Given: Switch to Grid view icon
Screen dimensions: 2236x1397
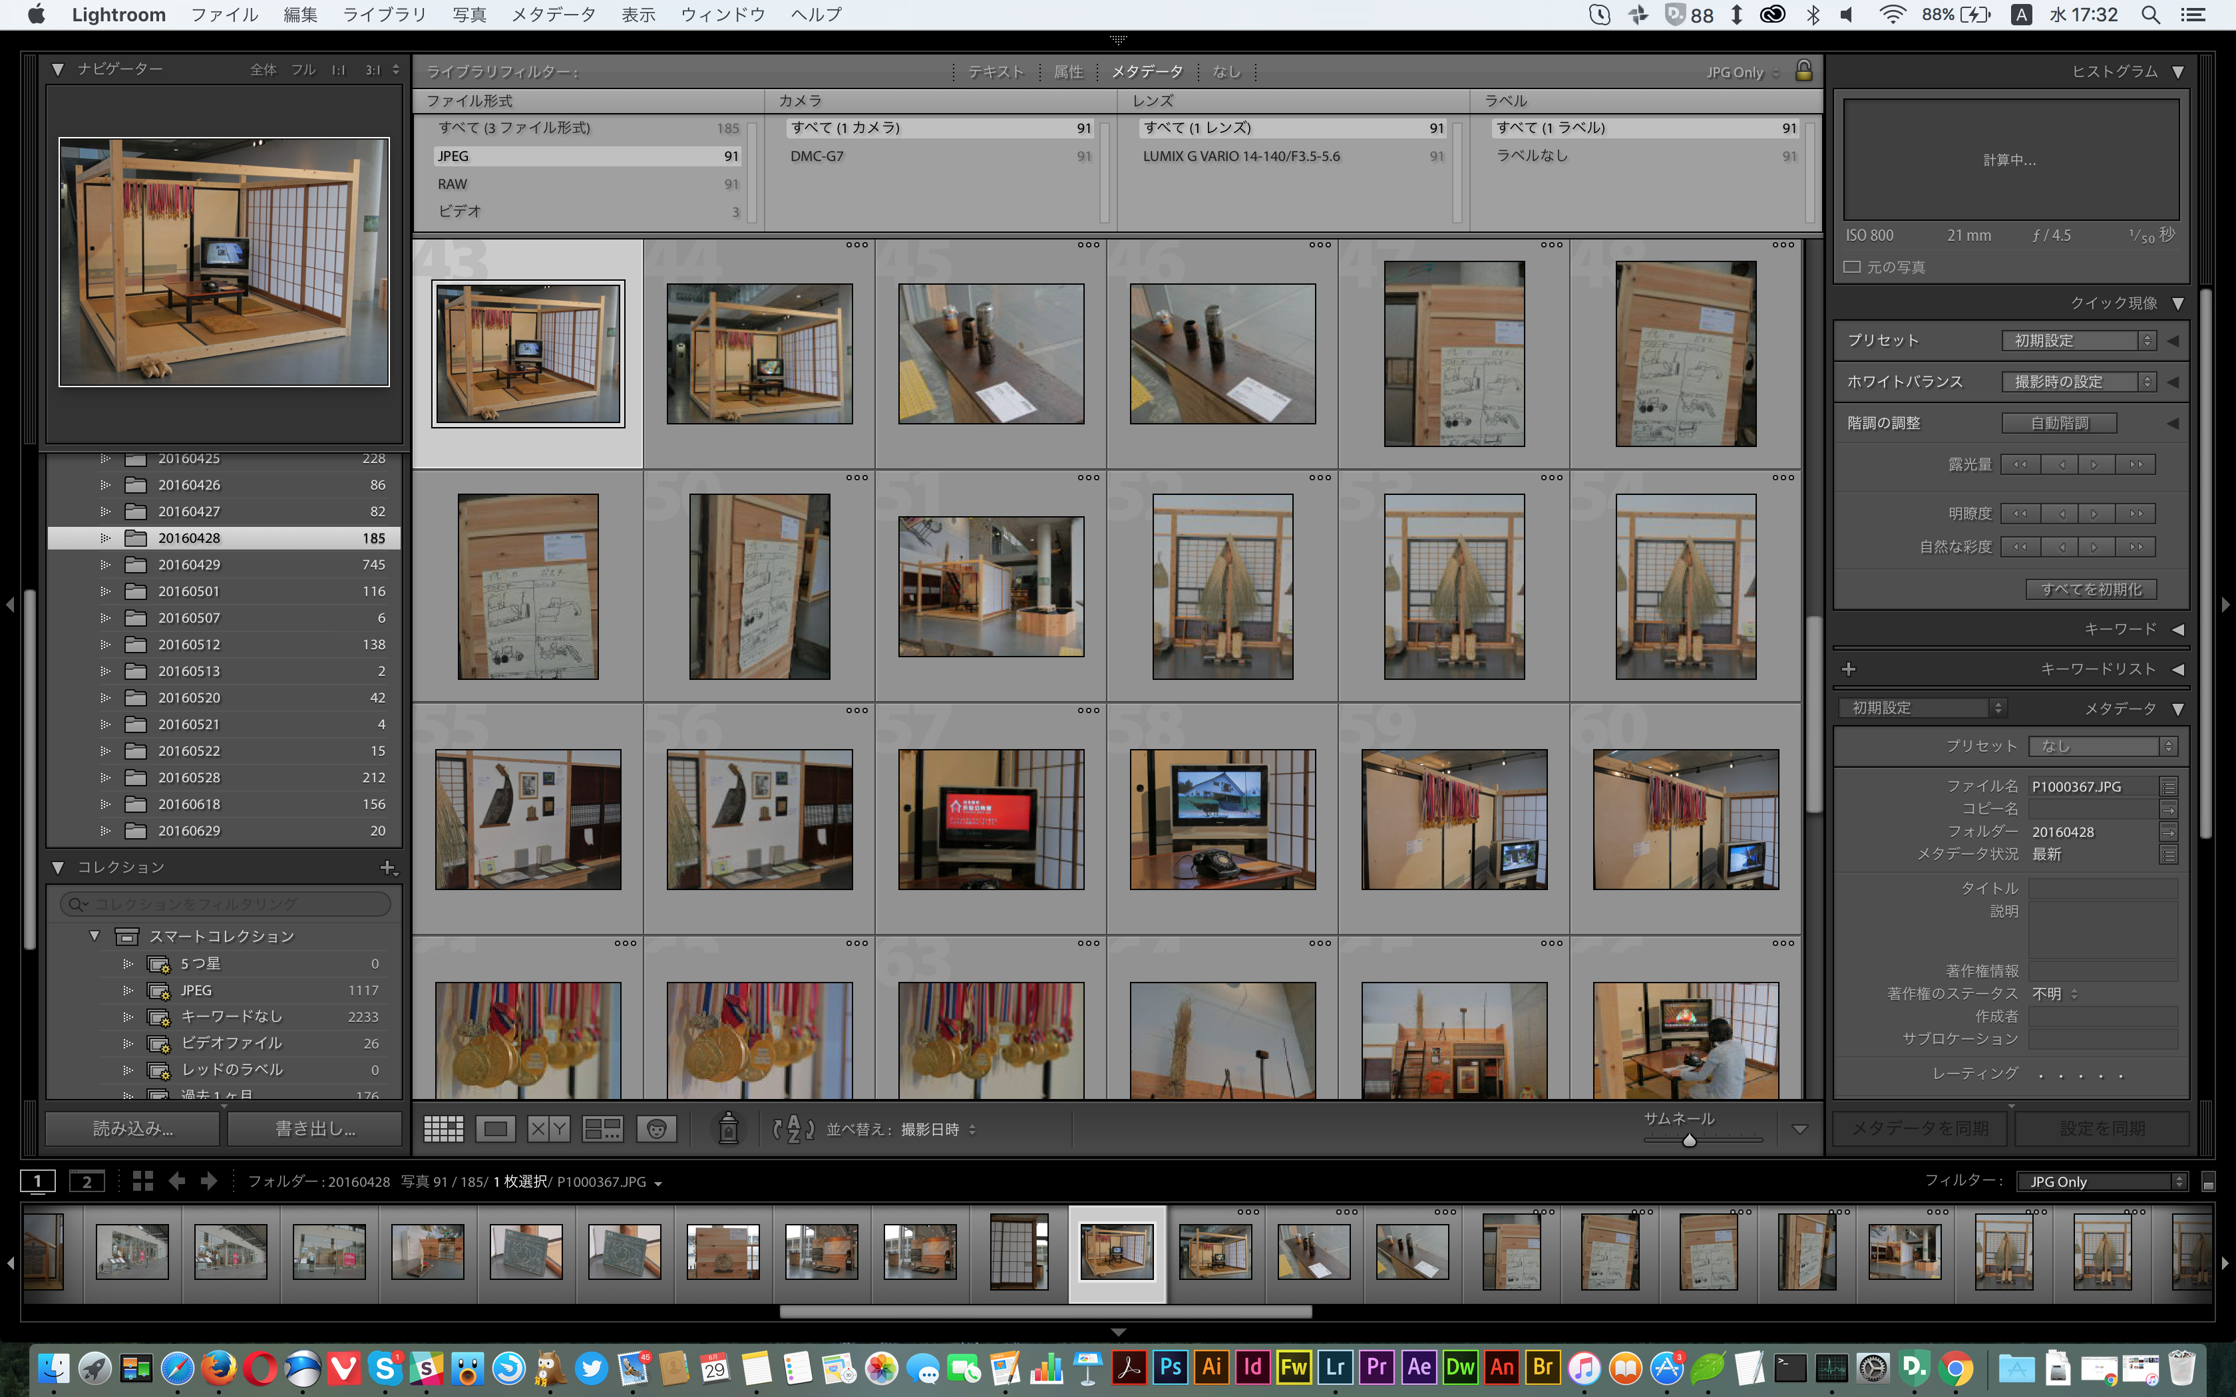Looking at the screenshot, I should 443,1128.
